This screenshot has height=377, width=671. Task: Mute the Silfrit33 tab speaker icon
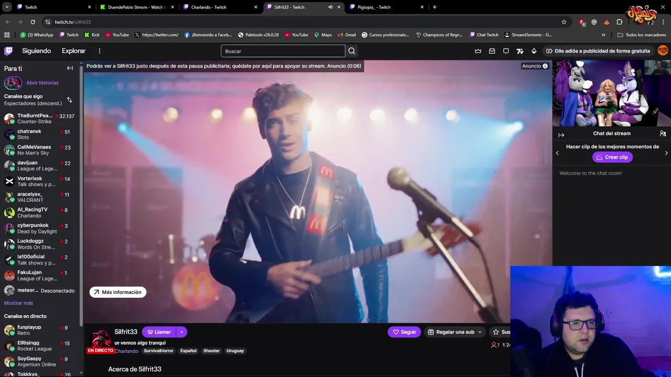click(x=330, y=7)
